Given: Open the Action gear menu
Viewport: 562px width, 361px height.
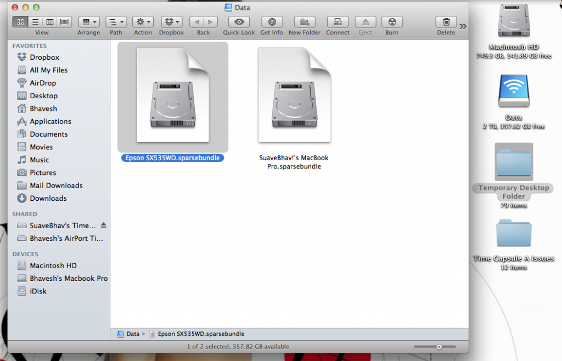Looking at the screenshot, I should tap(143, 22).
